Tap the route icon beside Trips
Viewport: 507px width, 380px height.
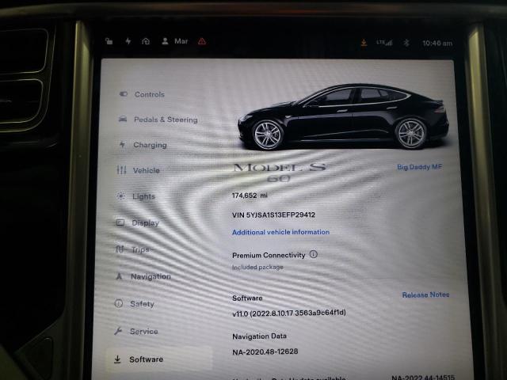click(120, 249)
